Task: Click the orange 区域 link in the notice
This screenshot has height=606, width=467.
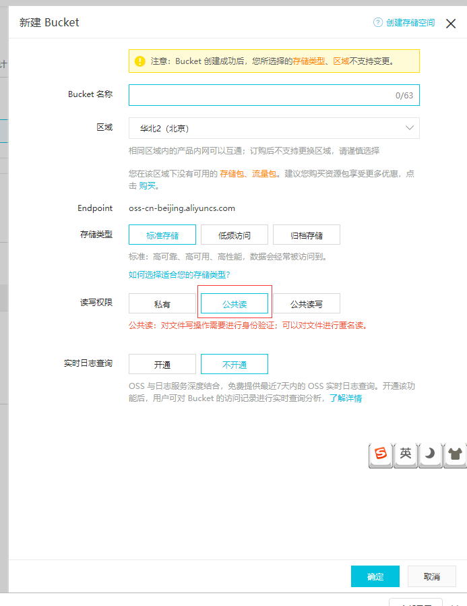Action: click(x=341, y=61)
